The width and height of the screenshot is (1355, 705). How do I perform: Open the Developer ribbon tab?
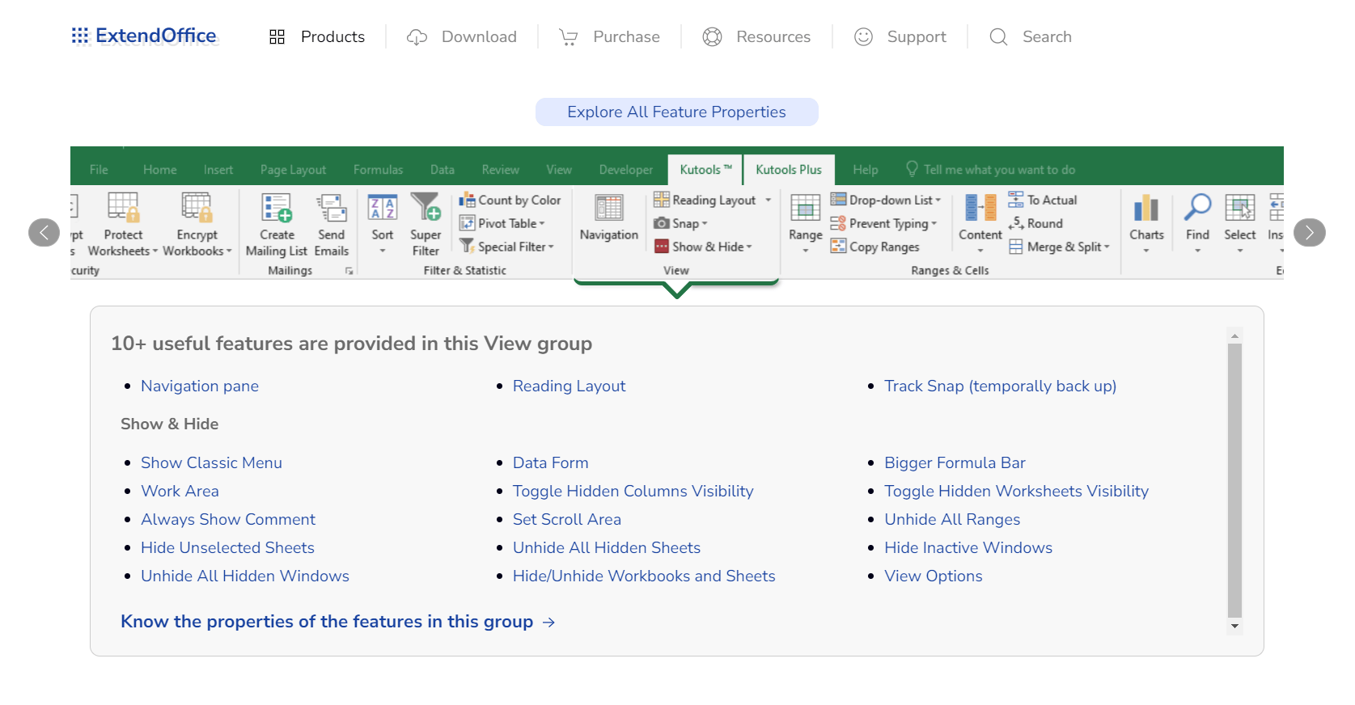(x=625, y=170)
